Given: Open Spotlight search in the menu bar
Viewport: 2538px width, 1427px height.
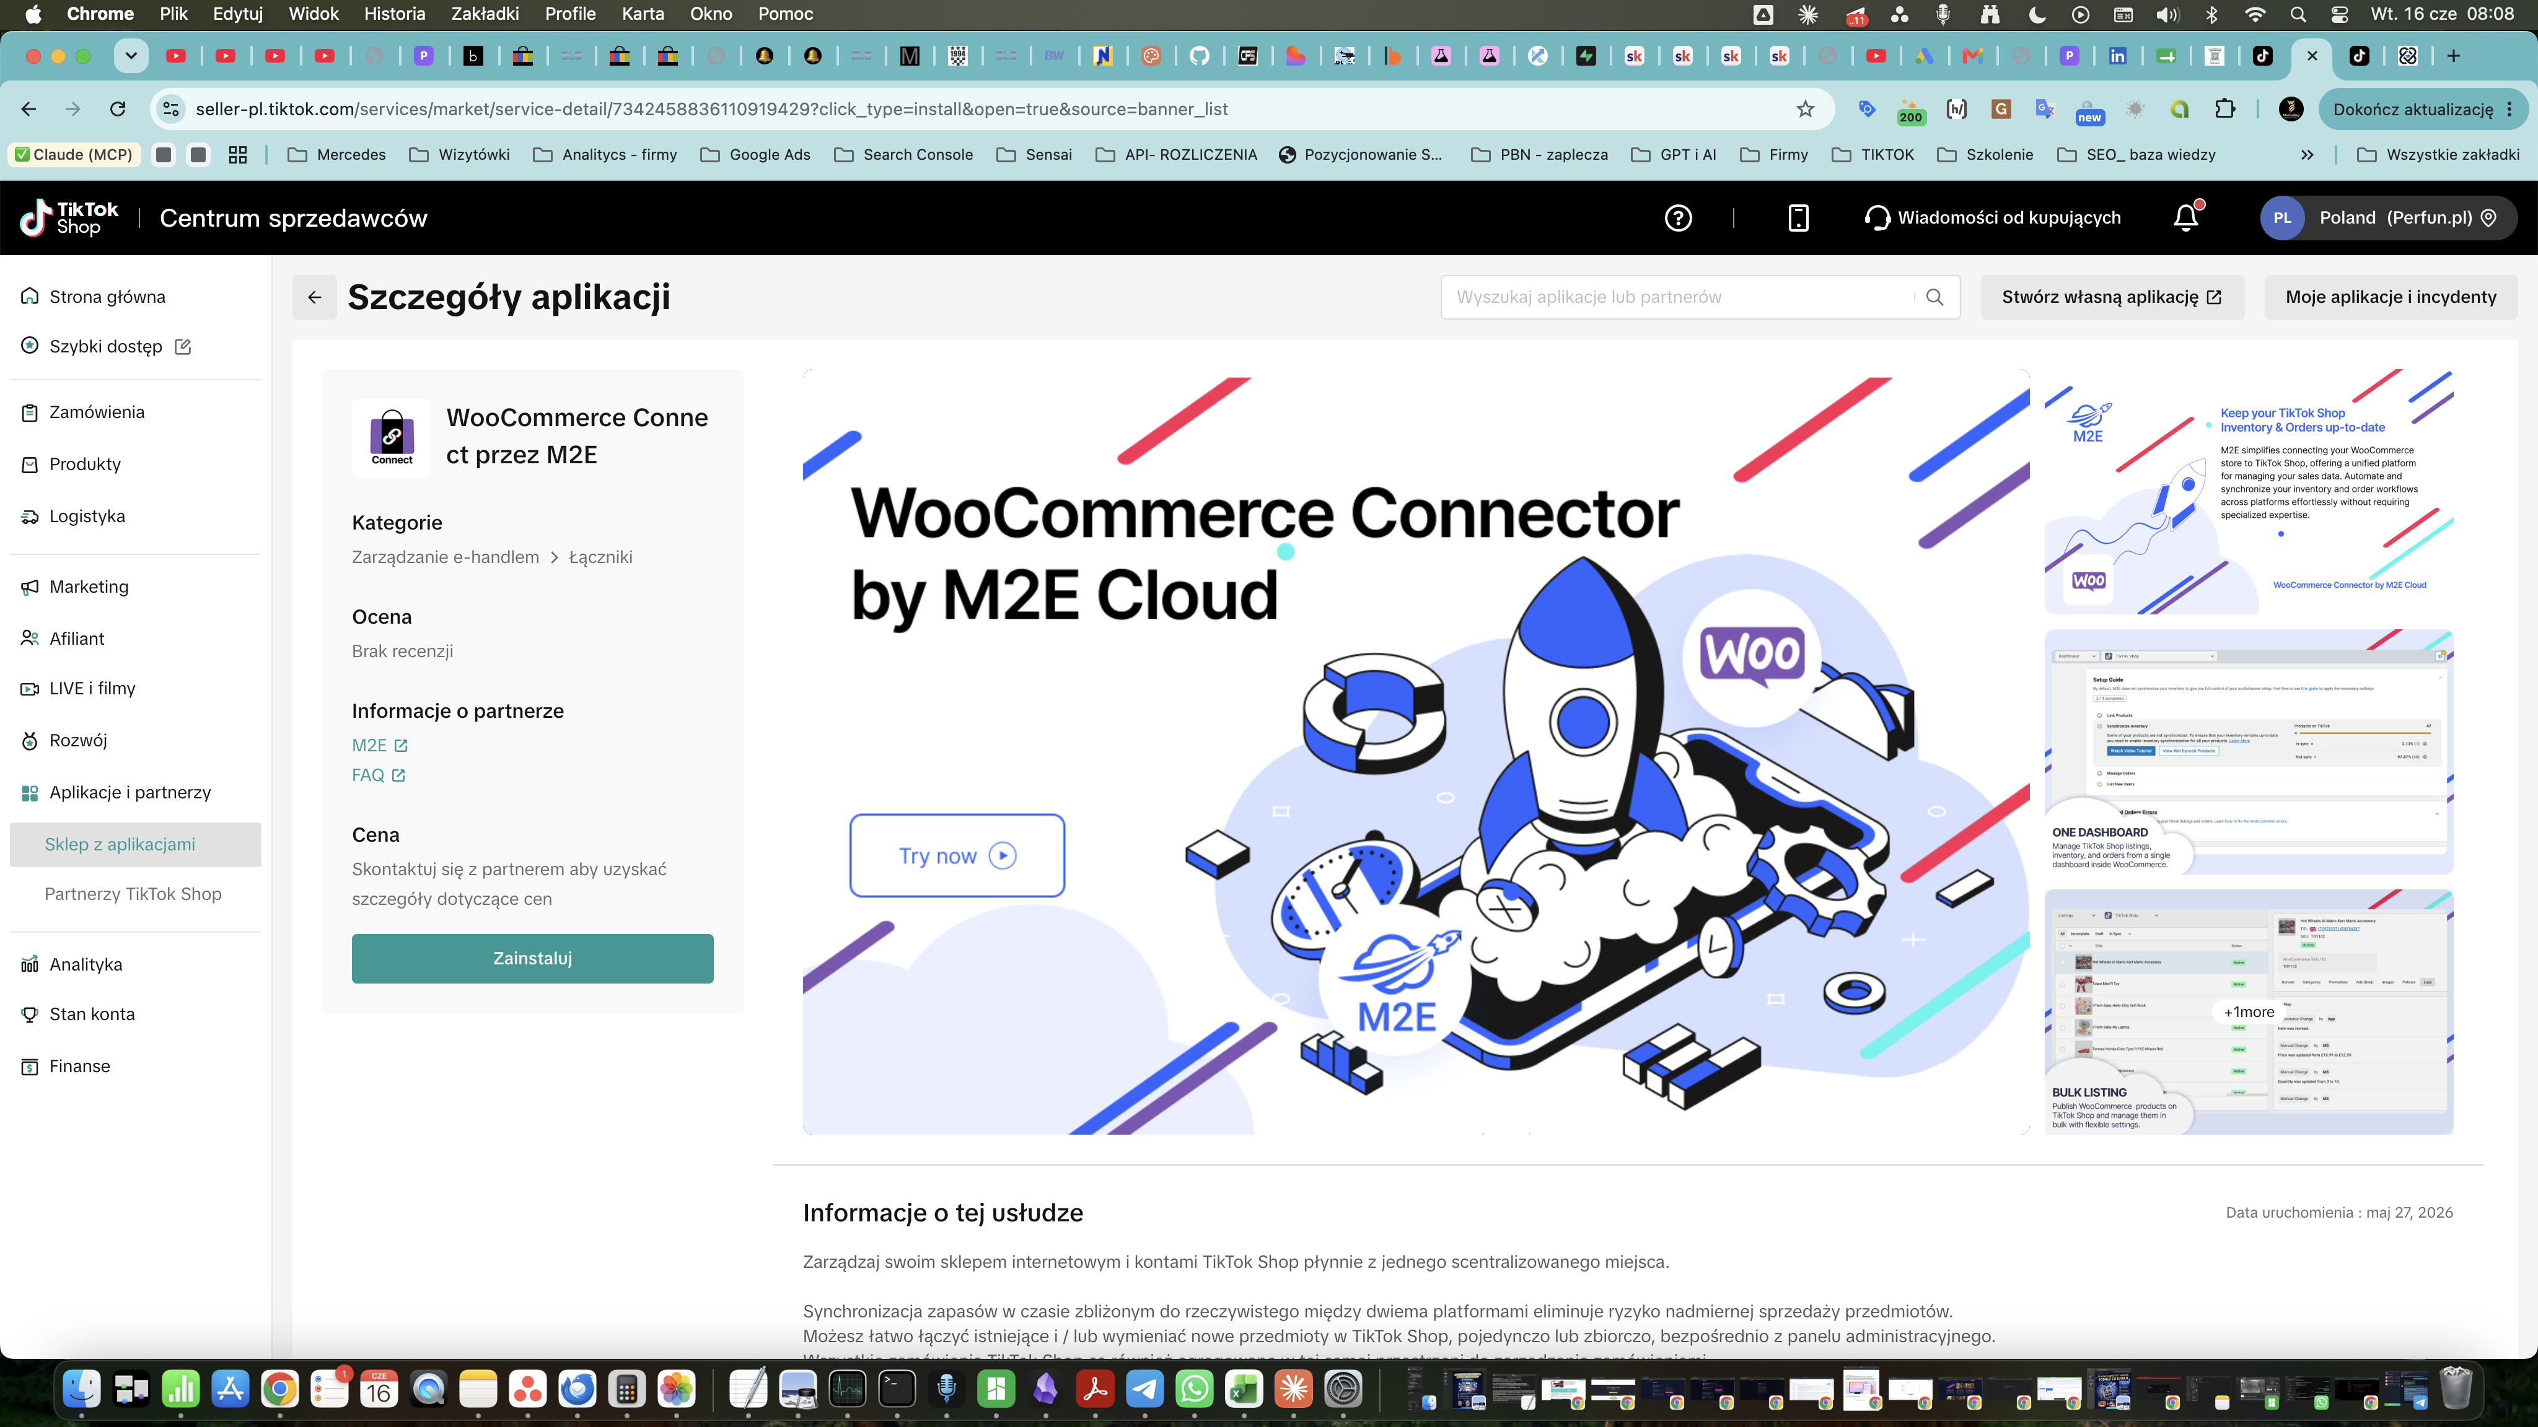Looking at the screenshot, I should coord(2298,14).
